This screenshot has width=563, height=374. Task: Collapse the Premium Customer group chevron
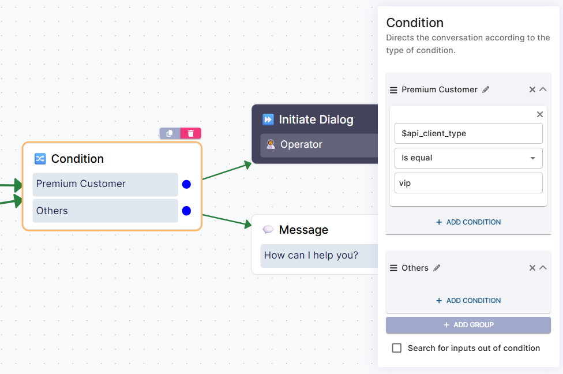(x=543, y=89)
